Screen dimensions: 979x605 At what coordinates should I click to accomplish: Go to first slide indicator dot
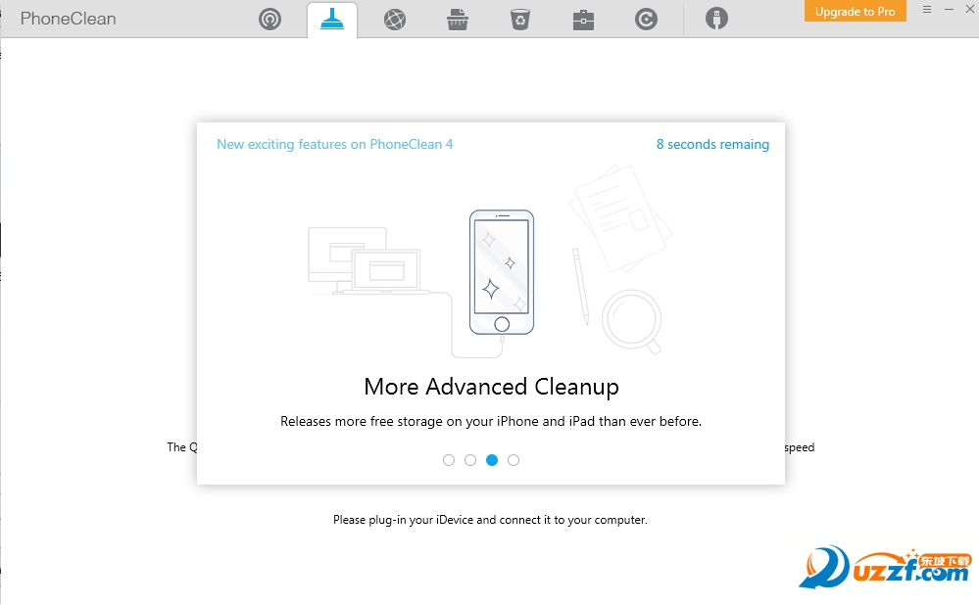tap(448, 460)
